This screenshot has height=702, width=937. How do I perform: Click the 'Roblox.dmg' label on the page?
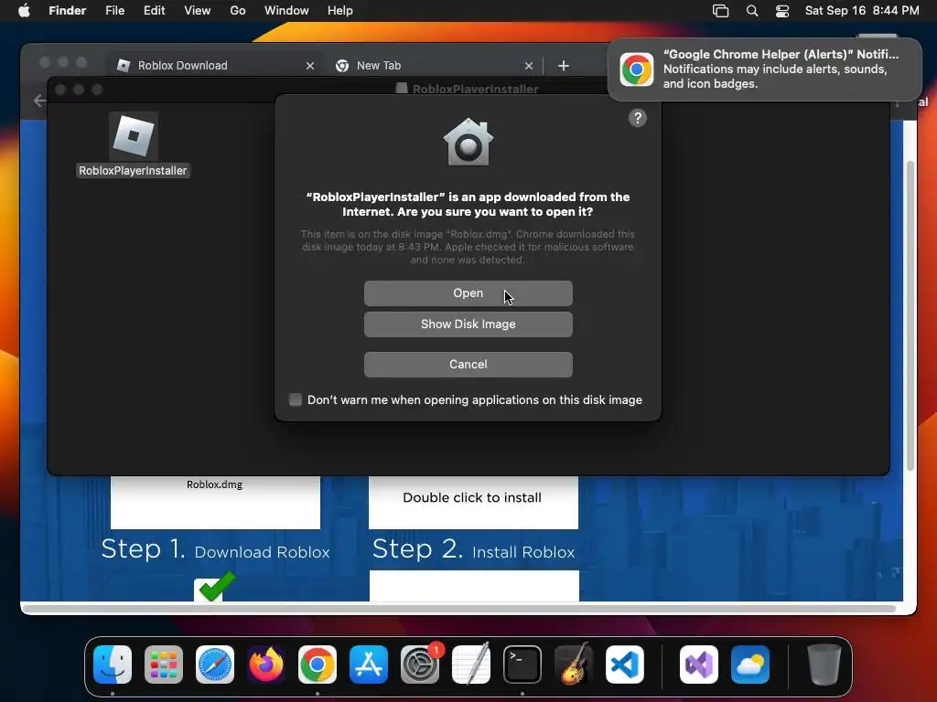[x=214, y=484]
